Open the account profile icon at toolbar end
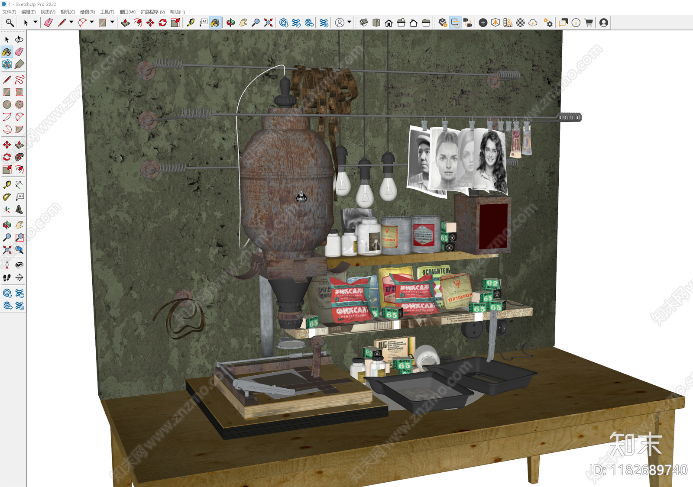693x487 pixels. tap(604, 23)
